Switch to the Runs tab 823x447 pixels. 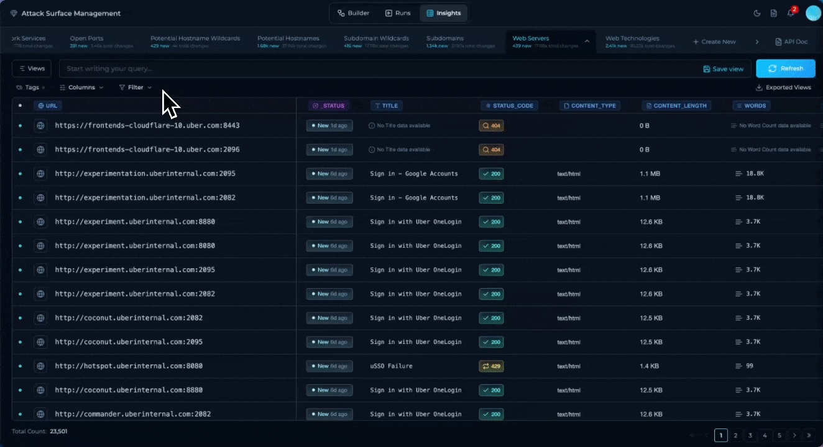(x=398, y=13)
